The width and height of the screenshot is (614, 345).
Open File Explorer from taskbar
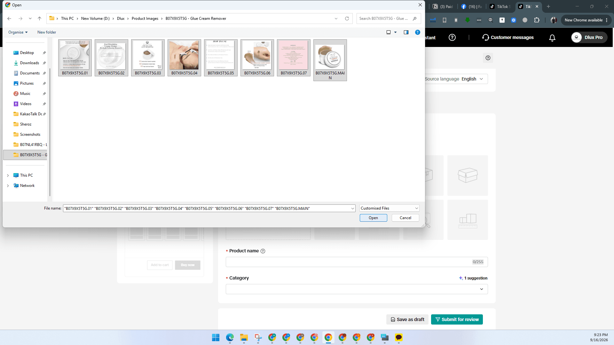pos(244,338)
